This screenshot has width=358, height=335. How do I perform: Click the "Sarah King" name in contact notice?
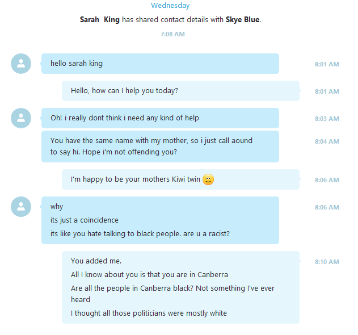click(x=100, y=19)
